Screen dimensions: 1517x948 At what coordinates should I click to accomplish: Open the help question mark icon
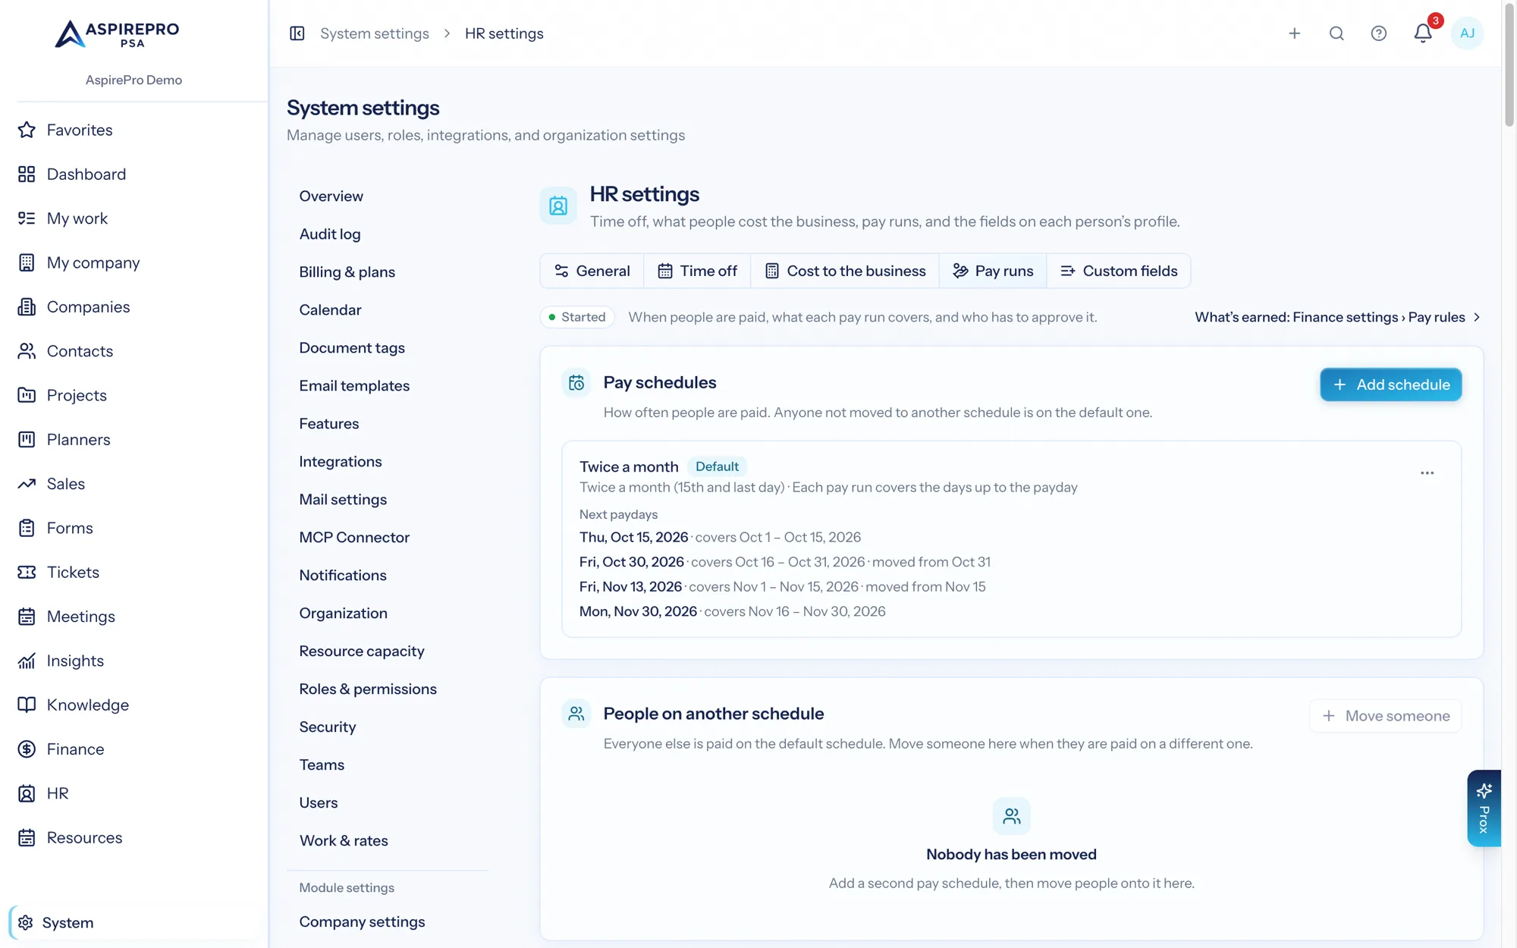[1379, 33]
